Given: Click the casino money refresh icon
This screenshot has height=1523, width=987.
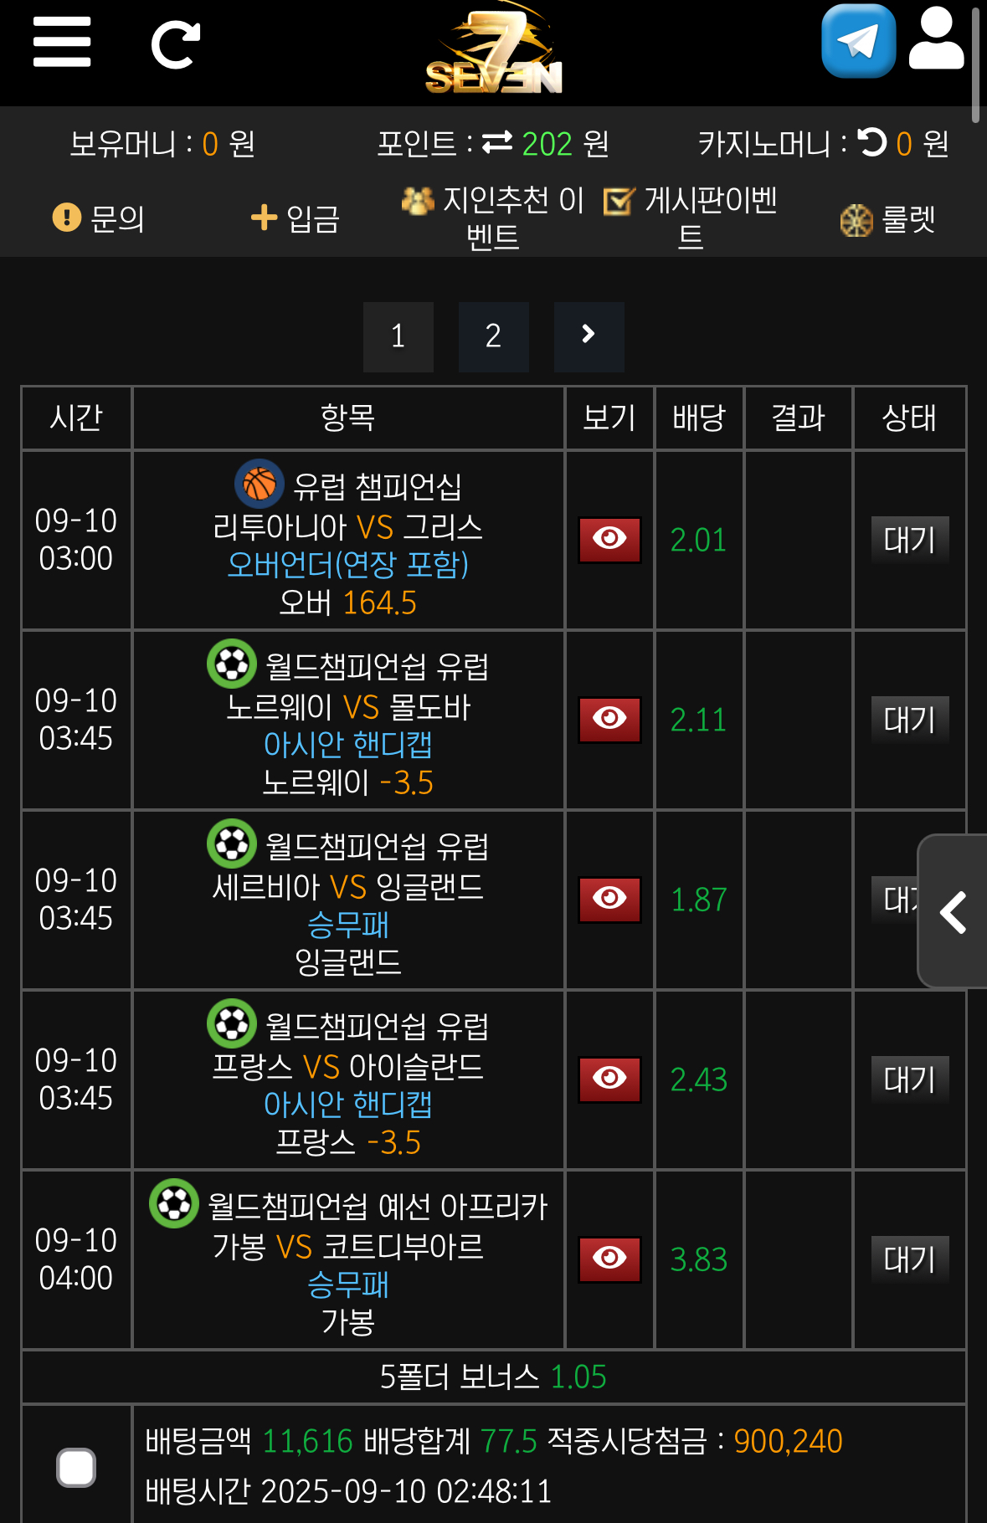Looking at the screenshot, I should coord(872,142).
